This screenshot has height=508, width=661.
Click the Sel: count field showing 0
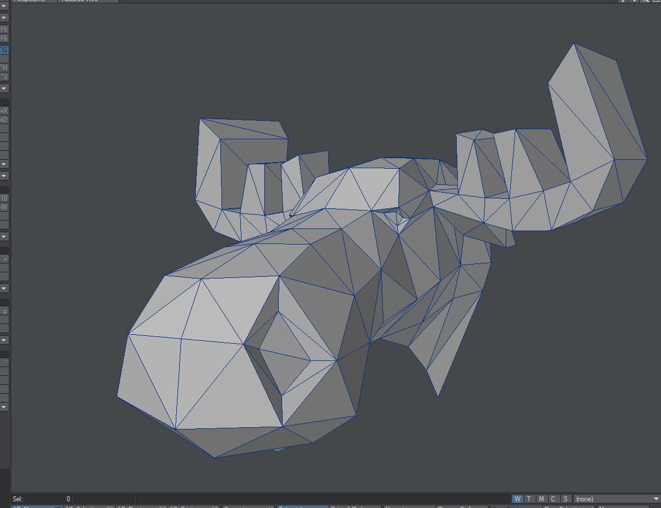(41, 499)
